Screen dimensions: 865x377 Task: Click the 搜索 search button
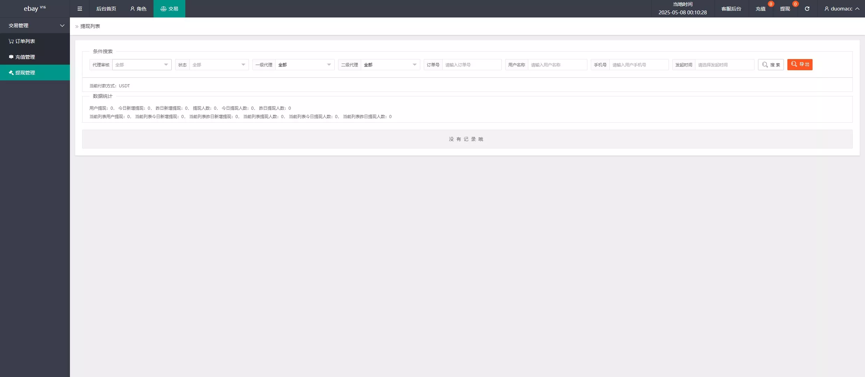pyautogui.click(x=771, y=65)
